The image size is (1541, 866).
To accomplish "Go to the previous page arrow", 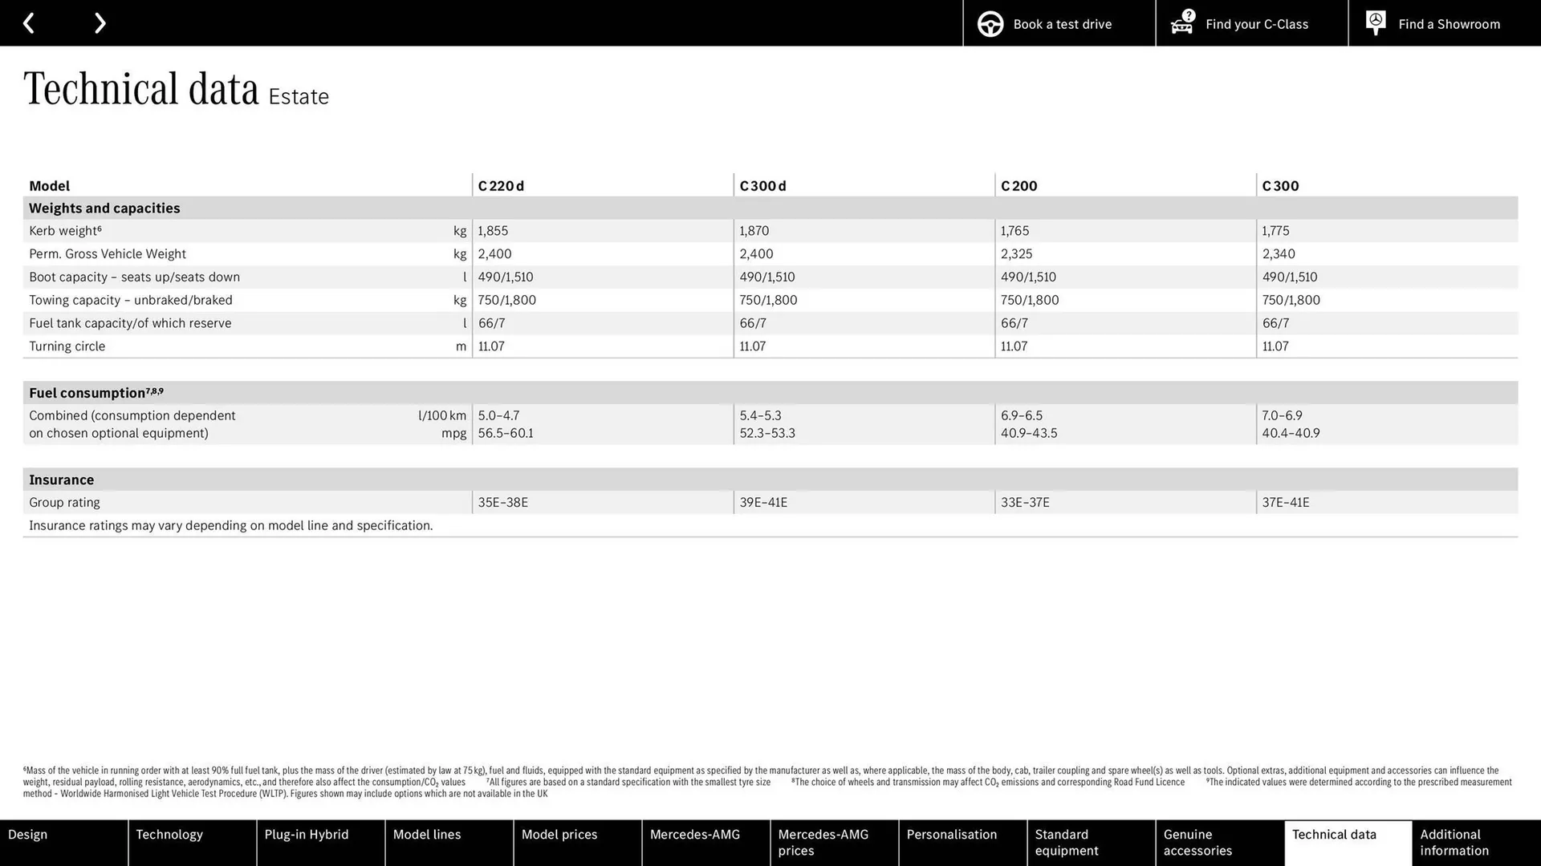I will click(x=29, y=23).
